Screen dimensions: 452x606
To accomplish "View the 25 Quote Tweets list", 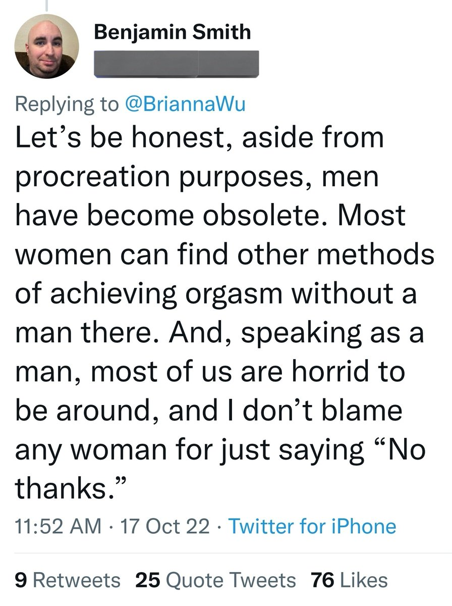I will (216, 580).
